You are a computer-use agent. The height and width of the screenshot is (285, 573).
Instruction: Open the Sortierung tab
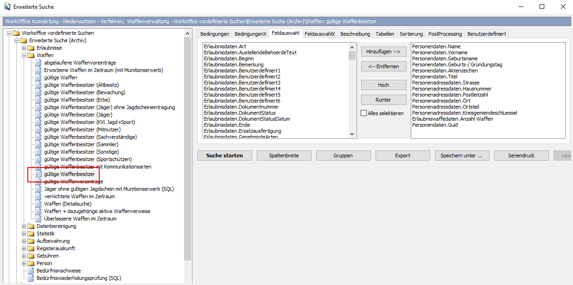[411, 34]
